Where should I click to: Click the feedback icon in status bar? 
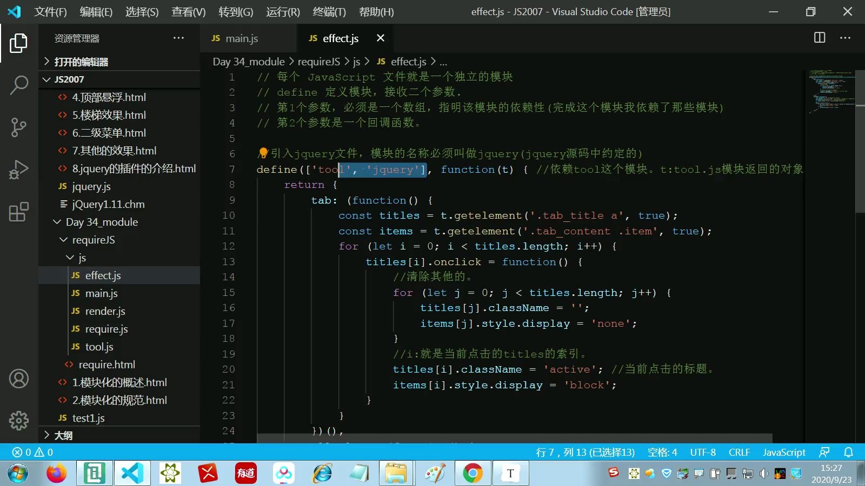coord(824,452)
